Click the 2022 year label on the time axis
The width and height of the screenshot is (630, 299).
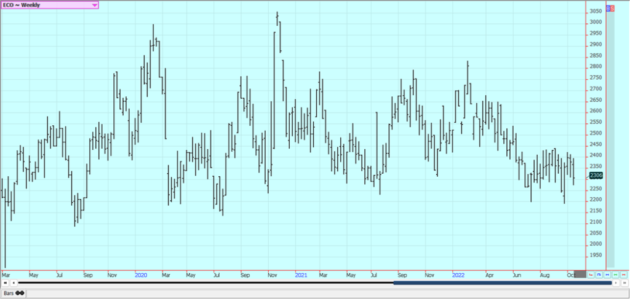pyautogui.click(x=458, y=275)
